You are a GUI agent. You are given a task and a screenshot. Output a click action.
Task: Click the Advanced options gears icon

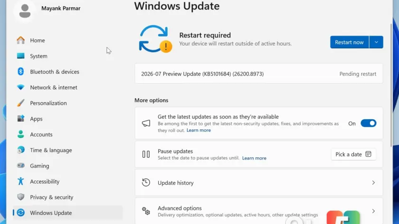click(x=146, y=211)
